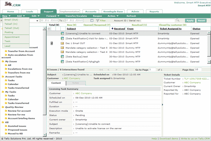Image resolution: width=211 pixels, height=141 pixels.
Task: Switch to the Leads tab
Action: (30, 11)
